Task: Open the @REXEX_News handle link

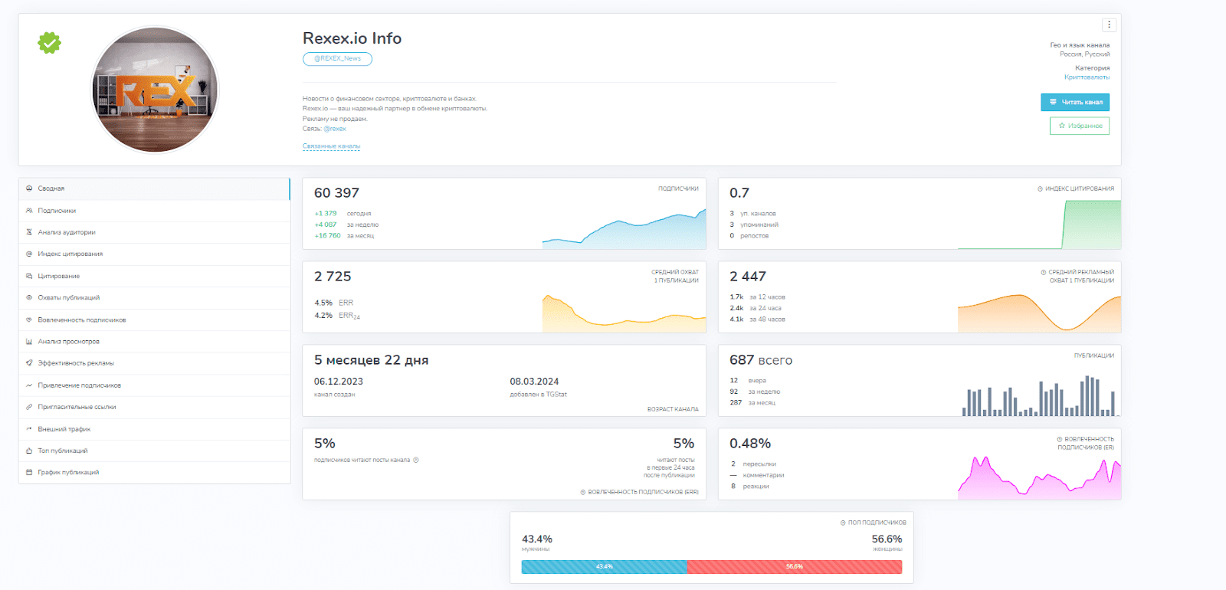Action: [x=337, y=59]
